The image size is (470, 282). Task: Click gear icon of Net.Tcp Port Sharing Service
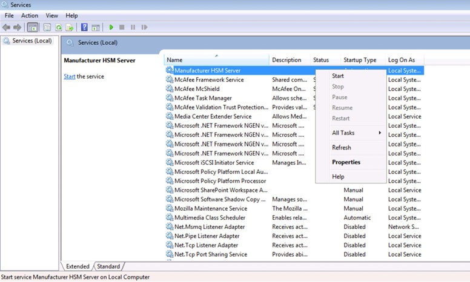[x=170, y=254]
